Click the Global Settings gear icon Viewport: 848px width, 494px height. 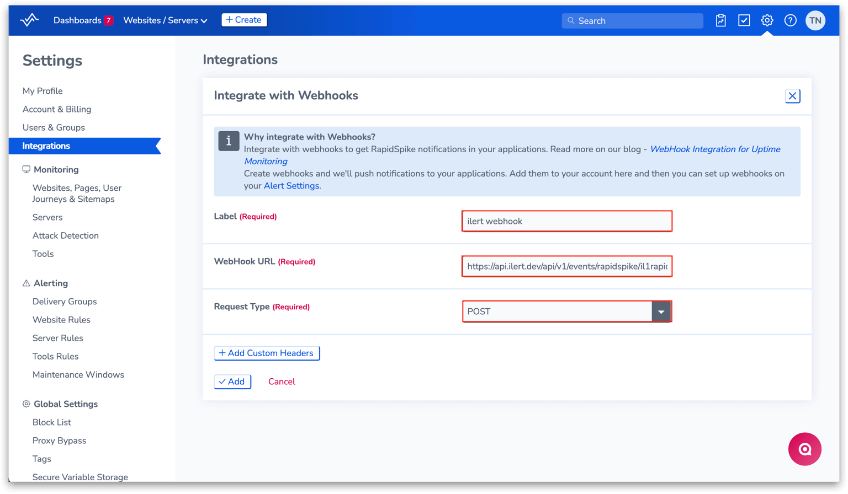pyautogui.click(x=26, y=404)
